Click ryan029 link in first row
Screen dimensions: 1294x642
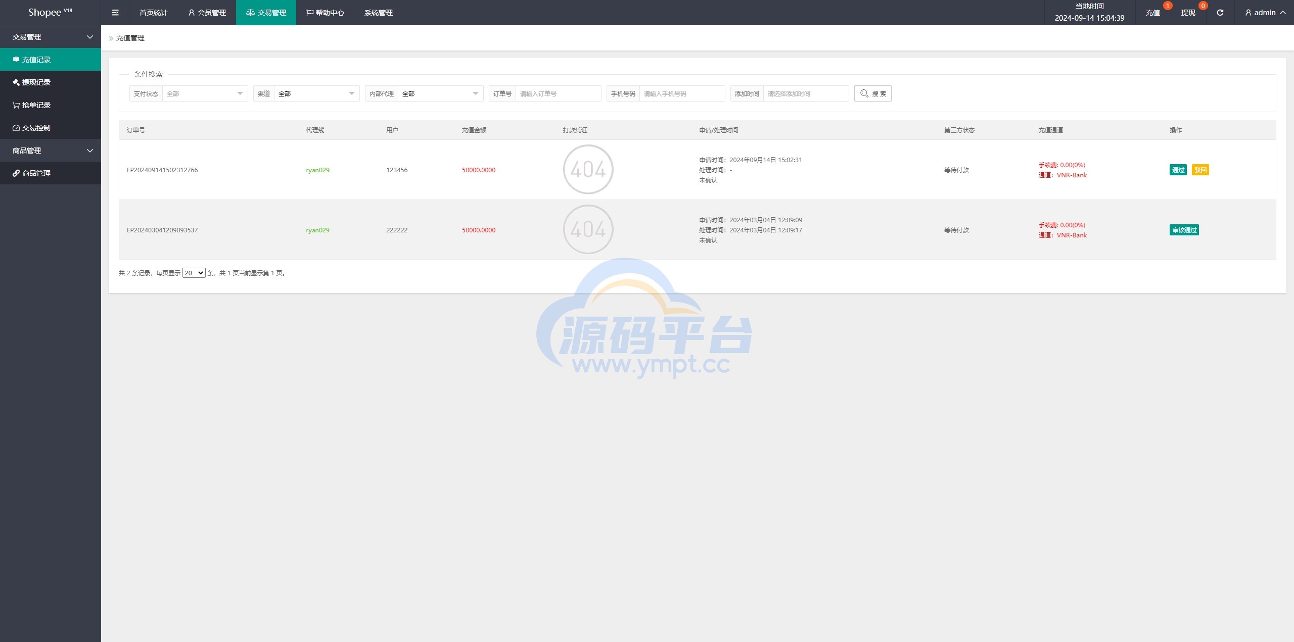317,170
